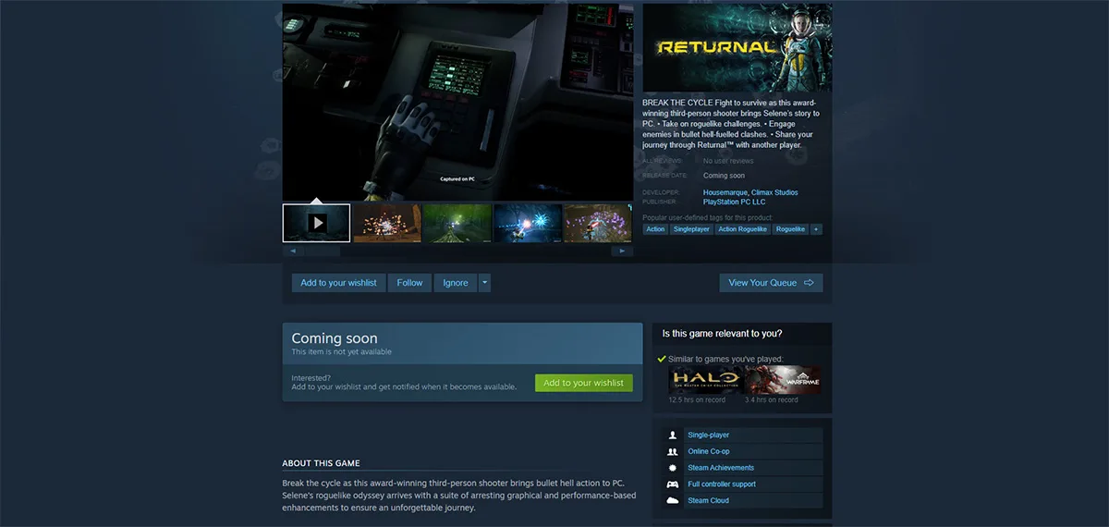This screenshot has height=527, width=1109.
Task: Click the 12.5 hrs on record text
Action: tap(697, 400)
